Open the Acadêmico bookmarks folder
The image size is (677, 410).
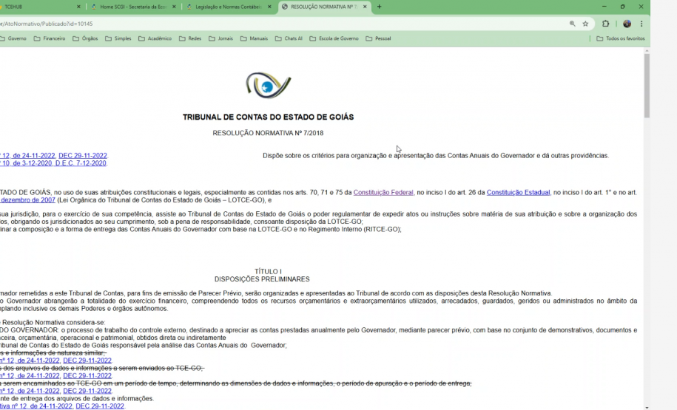click(x=155, y=38)
